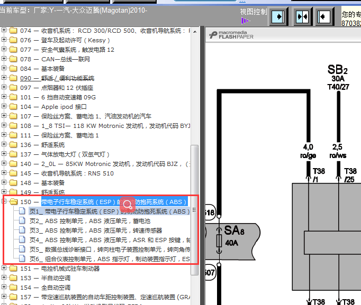Select 149 舒适系统 folder label
The width and height of the screenshot is (361, 305).
[42, 192]
